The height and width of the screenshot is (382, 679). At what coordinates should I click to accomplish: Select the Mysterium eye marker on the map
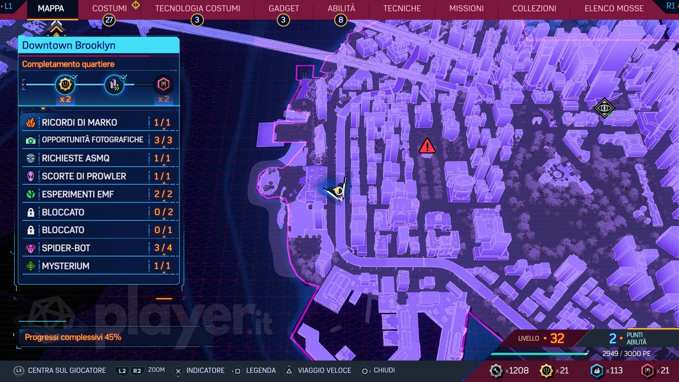[x=604, y=108]
